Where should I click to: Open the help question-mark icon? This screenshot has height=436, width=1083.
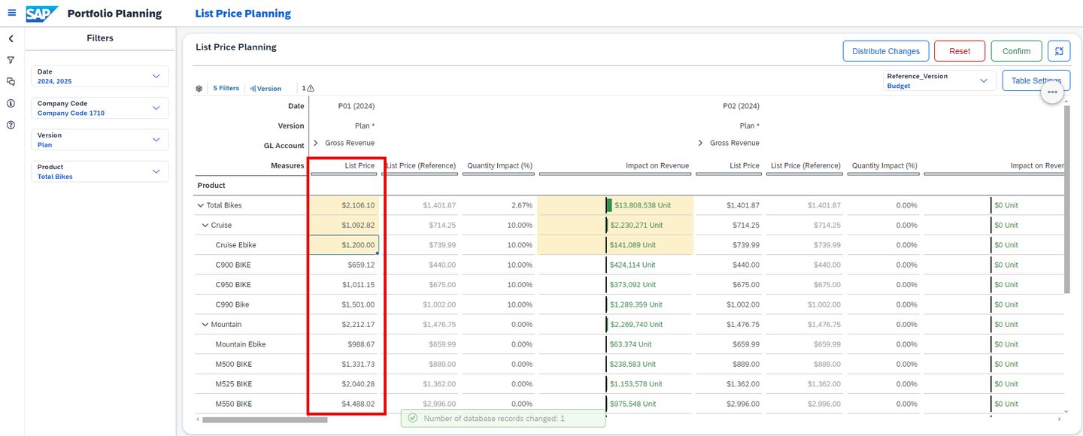click(x=11, y=125)
